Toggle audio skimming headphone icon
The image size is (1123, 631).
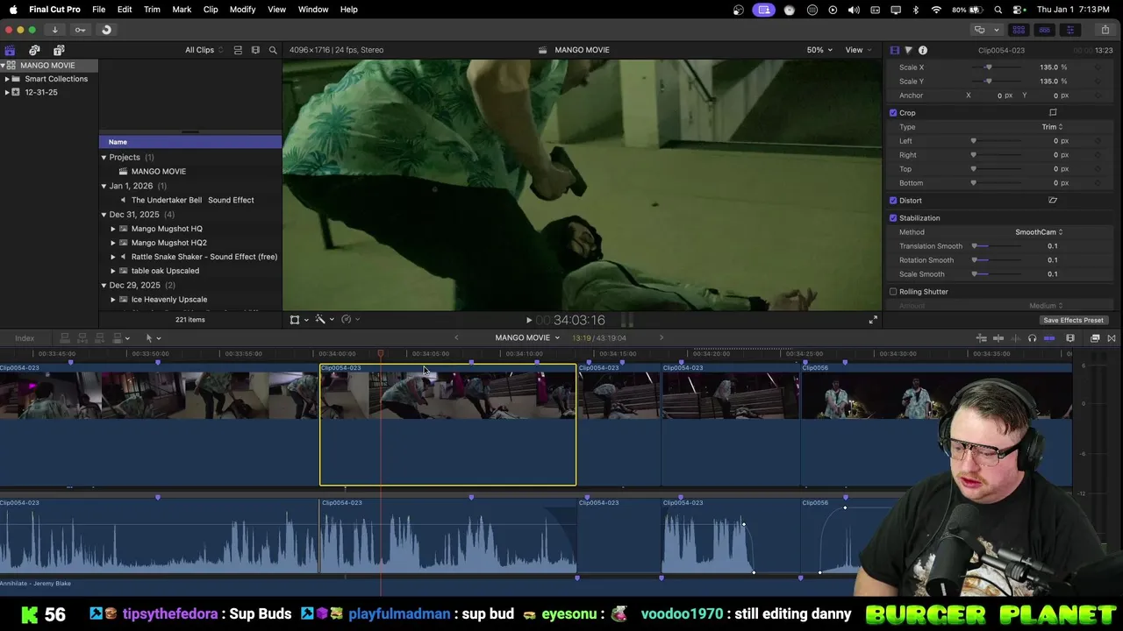(1032, 338)
